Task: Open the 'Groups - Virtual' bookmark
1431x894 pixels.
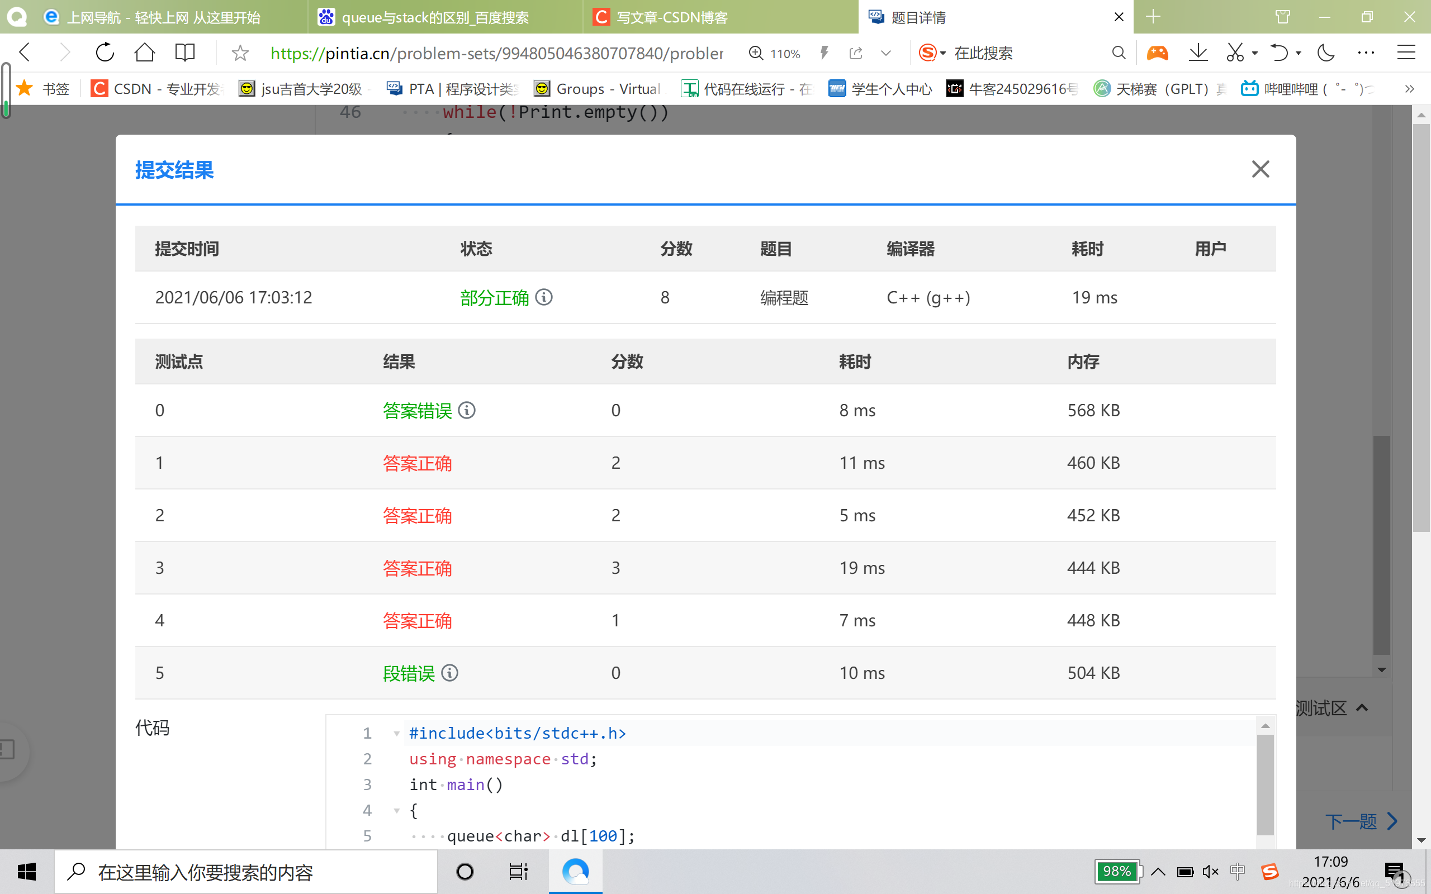Action: click(x=597, y=89)
